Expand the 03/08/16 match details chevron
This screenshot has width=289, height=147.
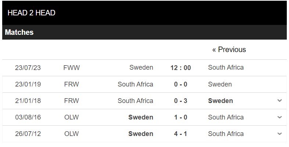coord(279,117)
